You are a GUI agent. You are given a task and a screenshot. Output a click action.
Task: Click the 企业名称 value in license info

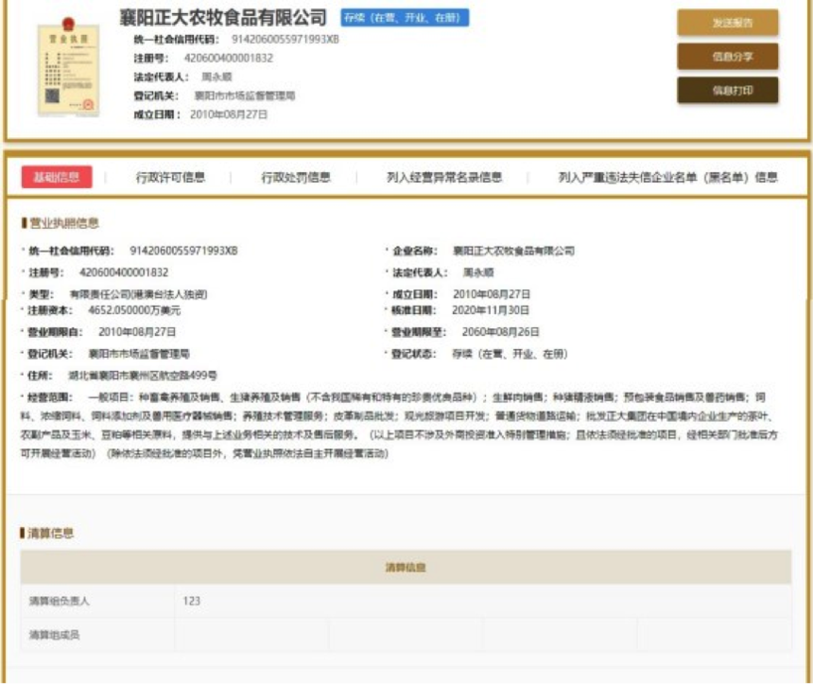[x=513, y=252]
